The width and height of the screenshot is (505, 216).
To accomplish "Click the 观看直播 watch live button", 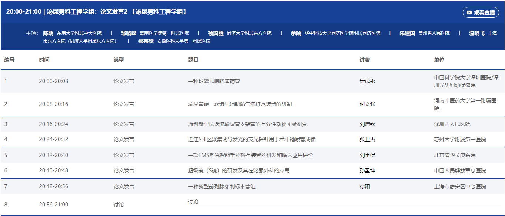I will click(481, 13).
